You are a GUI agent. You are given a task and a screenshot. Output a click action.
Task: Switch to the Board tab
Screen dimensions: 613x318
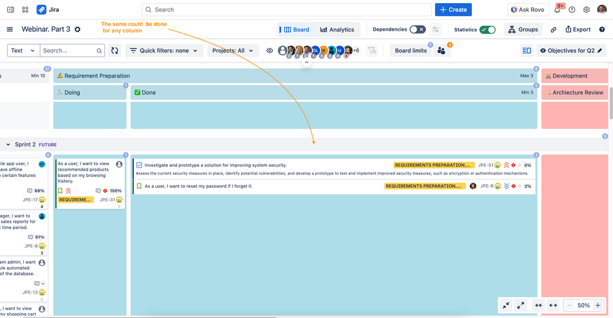click(297, 29)
